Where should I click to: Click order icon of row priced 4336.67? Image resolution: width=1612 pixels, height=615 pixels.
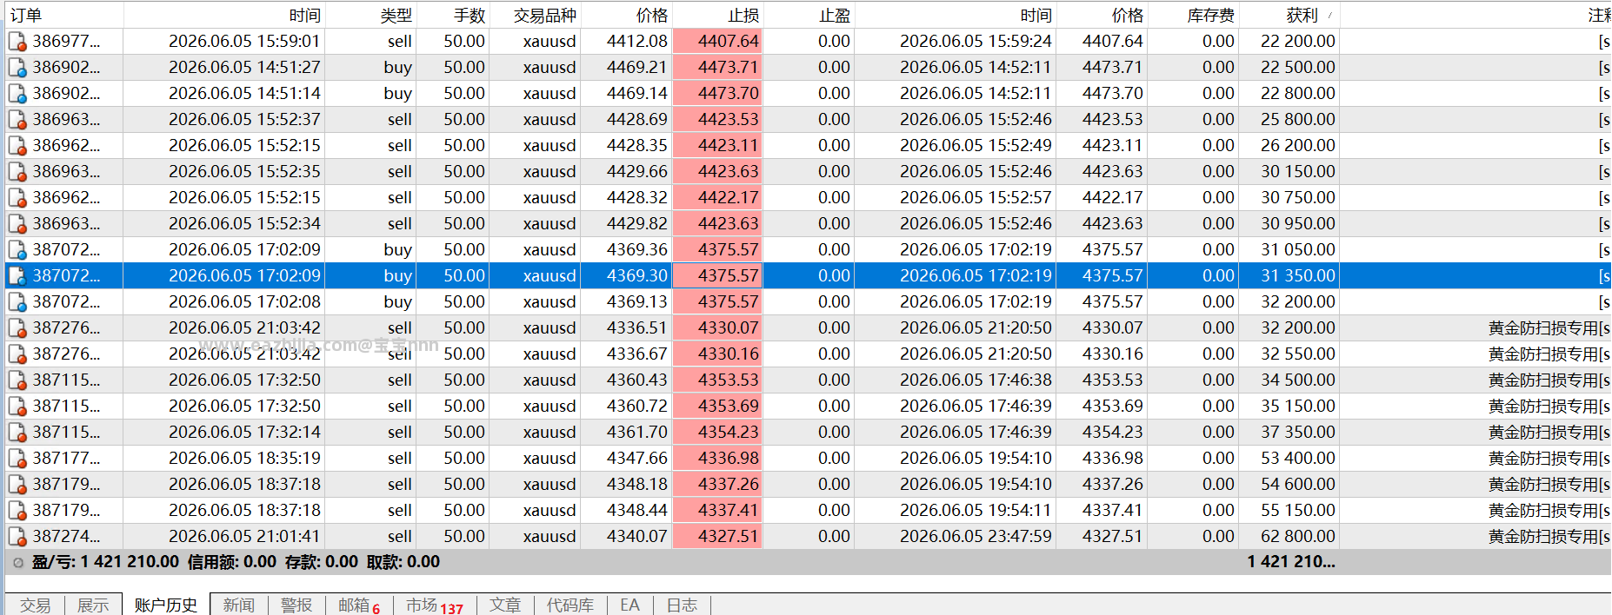(17, 354)
